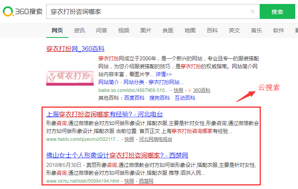This screenshot has height=189, width=298.
Task: Open 快照 for the baike.so.com result
Action: click(178, 90)
